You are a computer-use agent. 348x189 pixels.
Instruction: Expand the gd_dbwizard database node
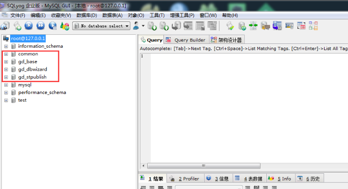6,70
